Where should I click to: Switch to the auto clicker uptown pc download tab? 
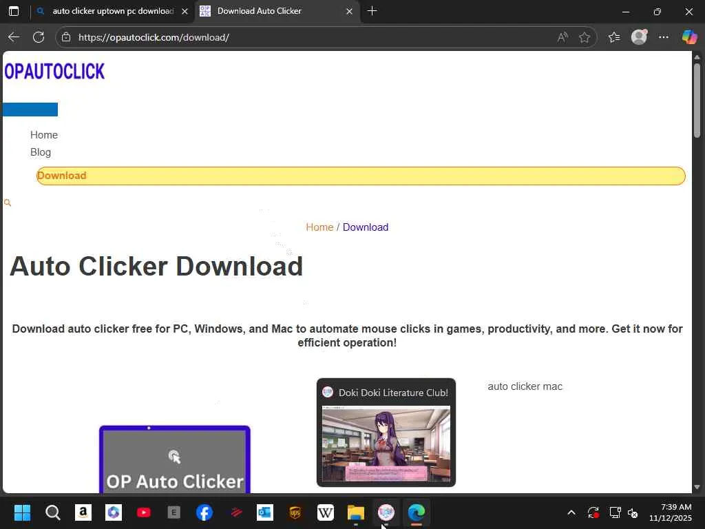(112, 11)
